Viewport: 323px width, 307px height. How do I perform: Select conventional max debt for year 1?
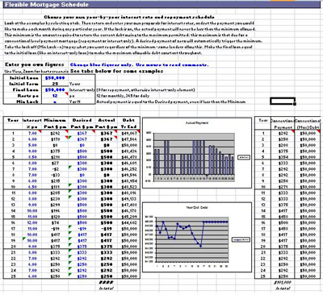pos(308,133)
